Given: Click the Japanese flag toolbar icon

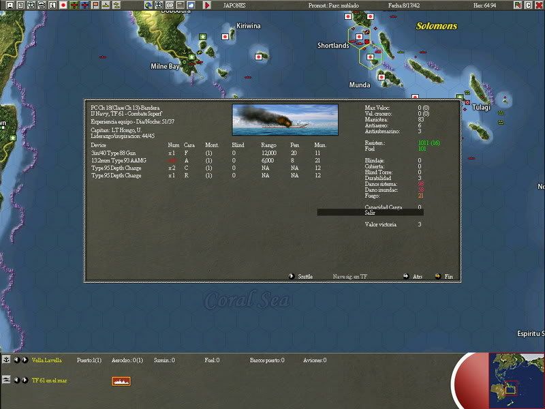Looking at the screenshot, I should pyautogui.click(x=63, y=5).
